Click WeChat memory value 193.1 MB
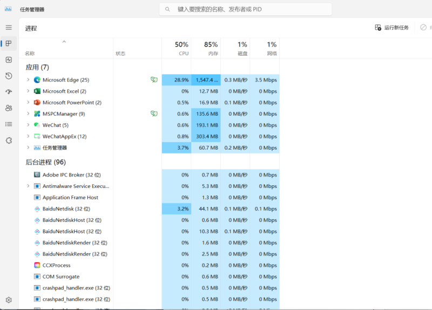432x310 pixels. (207, 125)
